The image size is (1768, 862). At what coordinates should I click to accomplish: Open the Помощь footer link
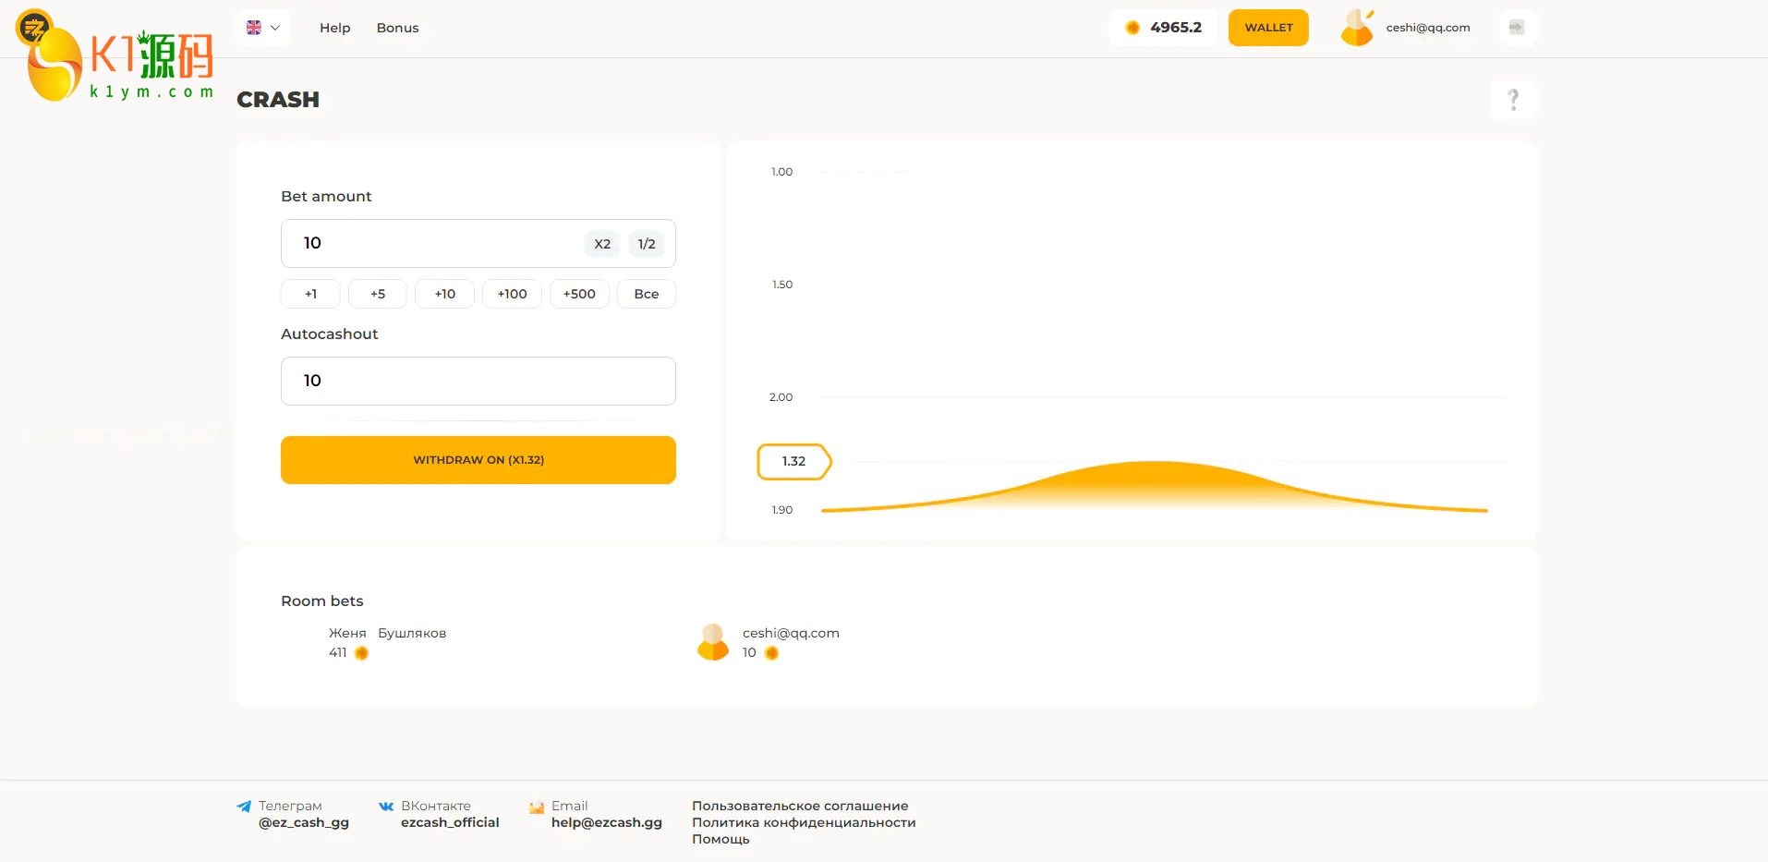click(x=721, y=839)
